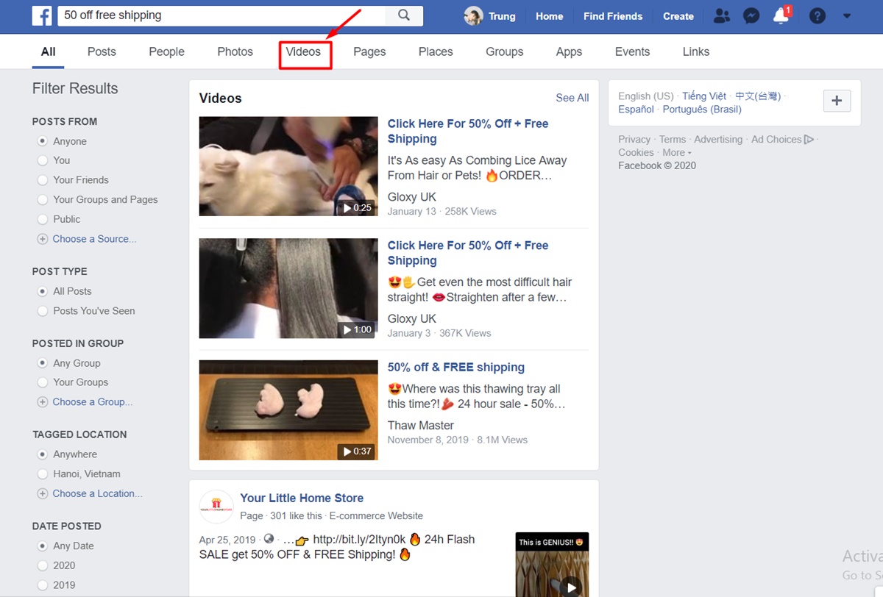Click See All videos link
The height and width of the screenshot is (597, 883).
click(x=572, y=98)
